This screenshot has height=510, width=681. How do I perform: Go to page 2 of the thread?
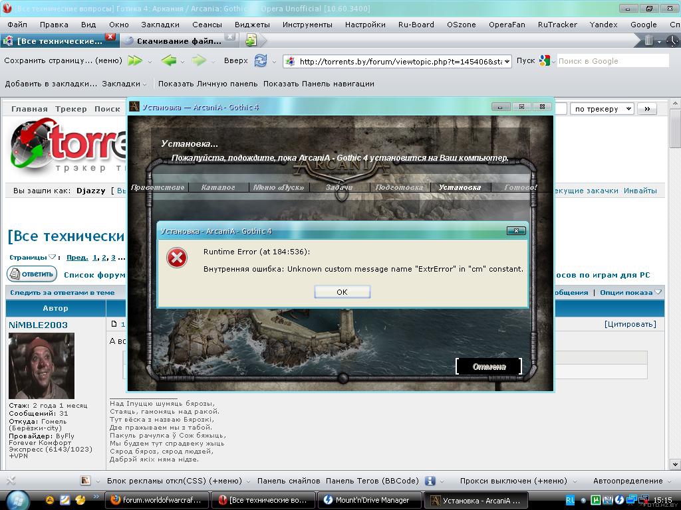104,258
